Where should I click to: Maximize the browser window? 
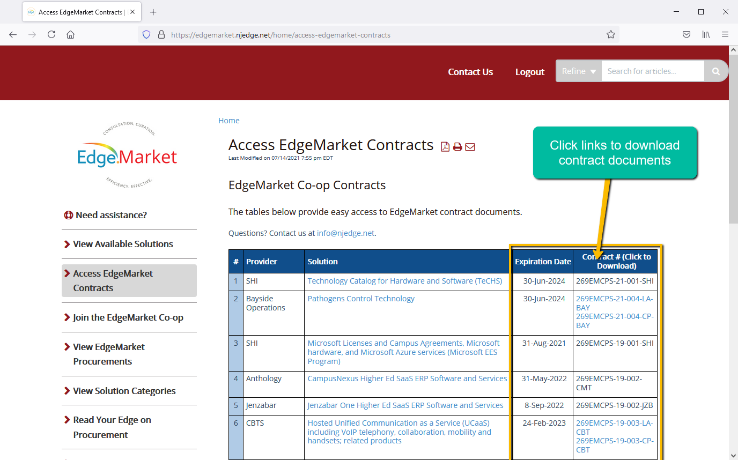(x=700, y=12)
